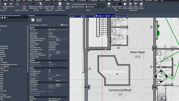
Task: Click the Depth Clipping No clip button
Action: [58, 81]
